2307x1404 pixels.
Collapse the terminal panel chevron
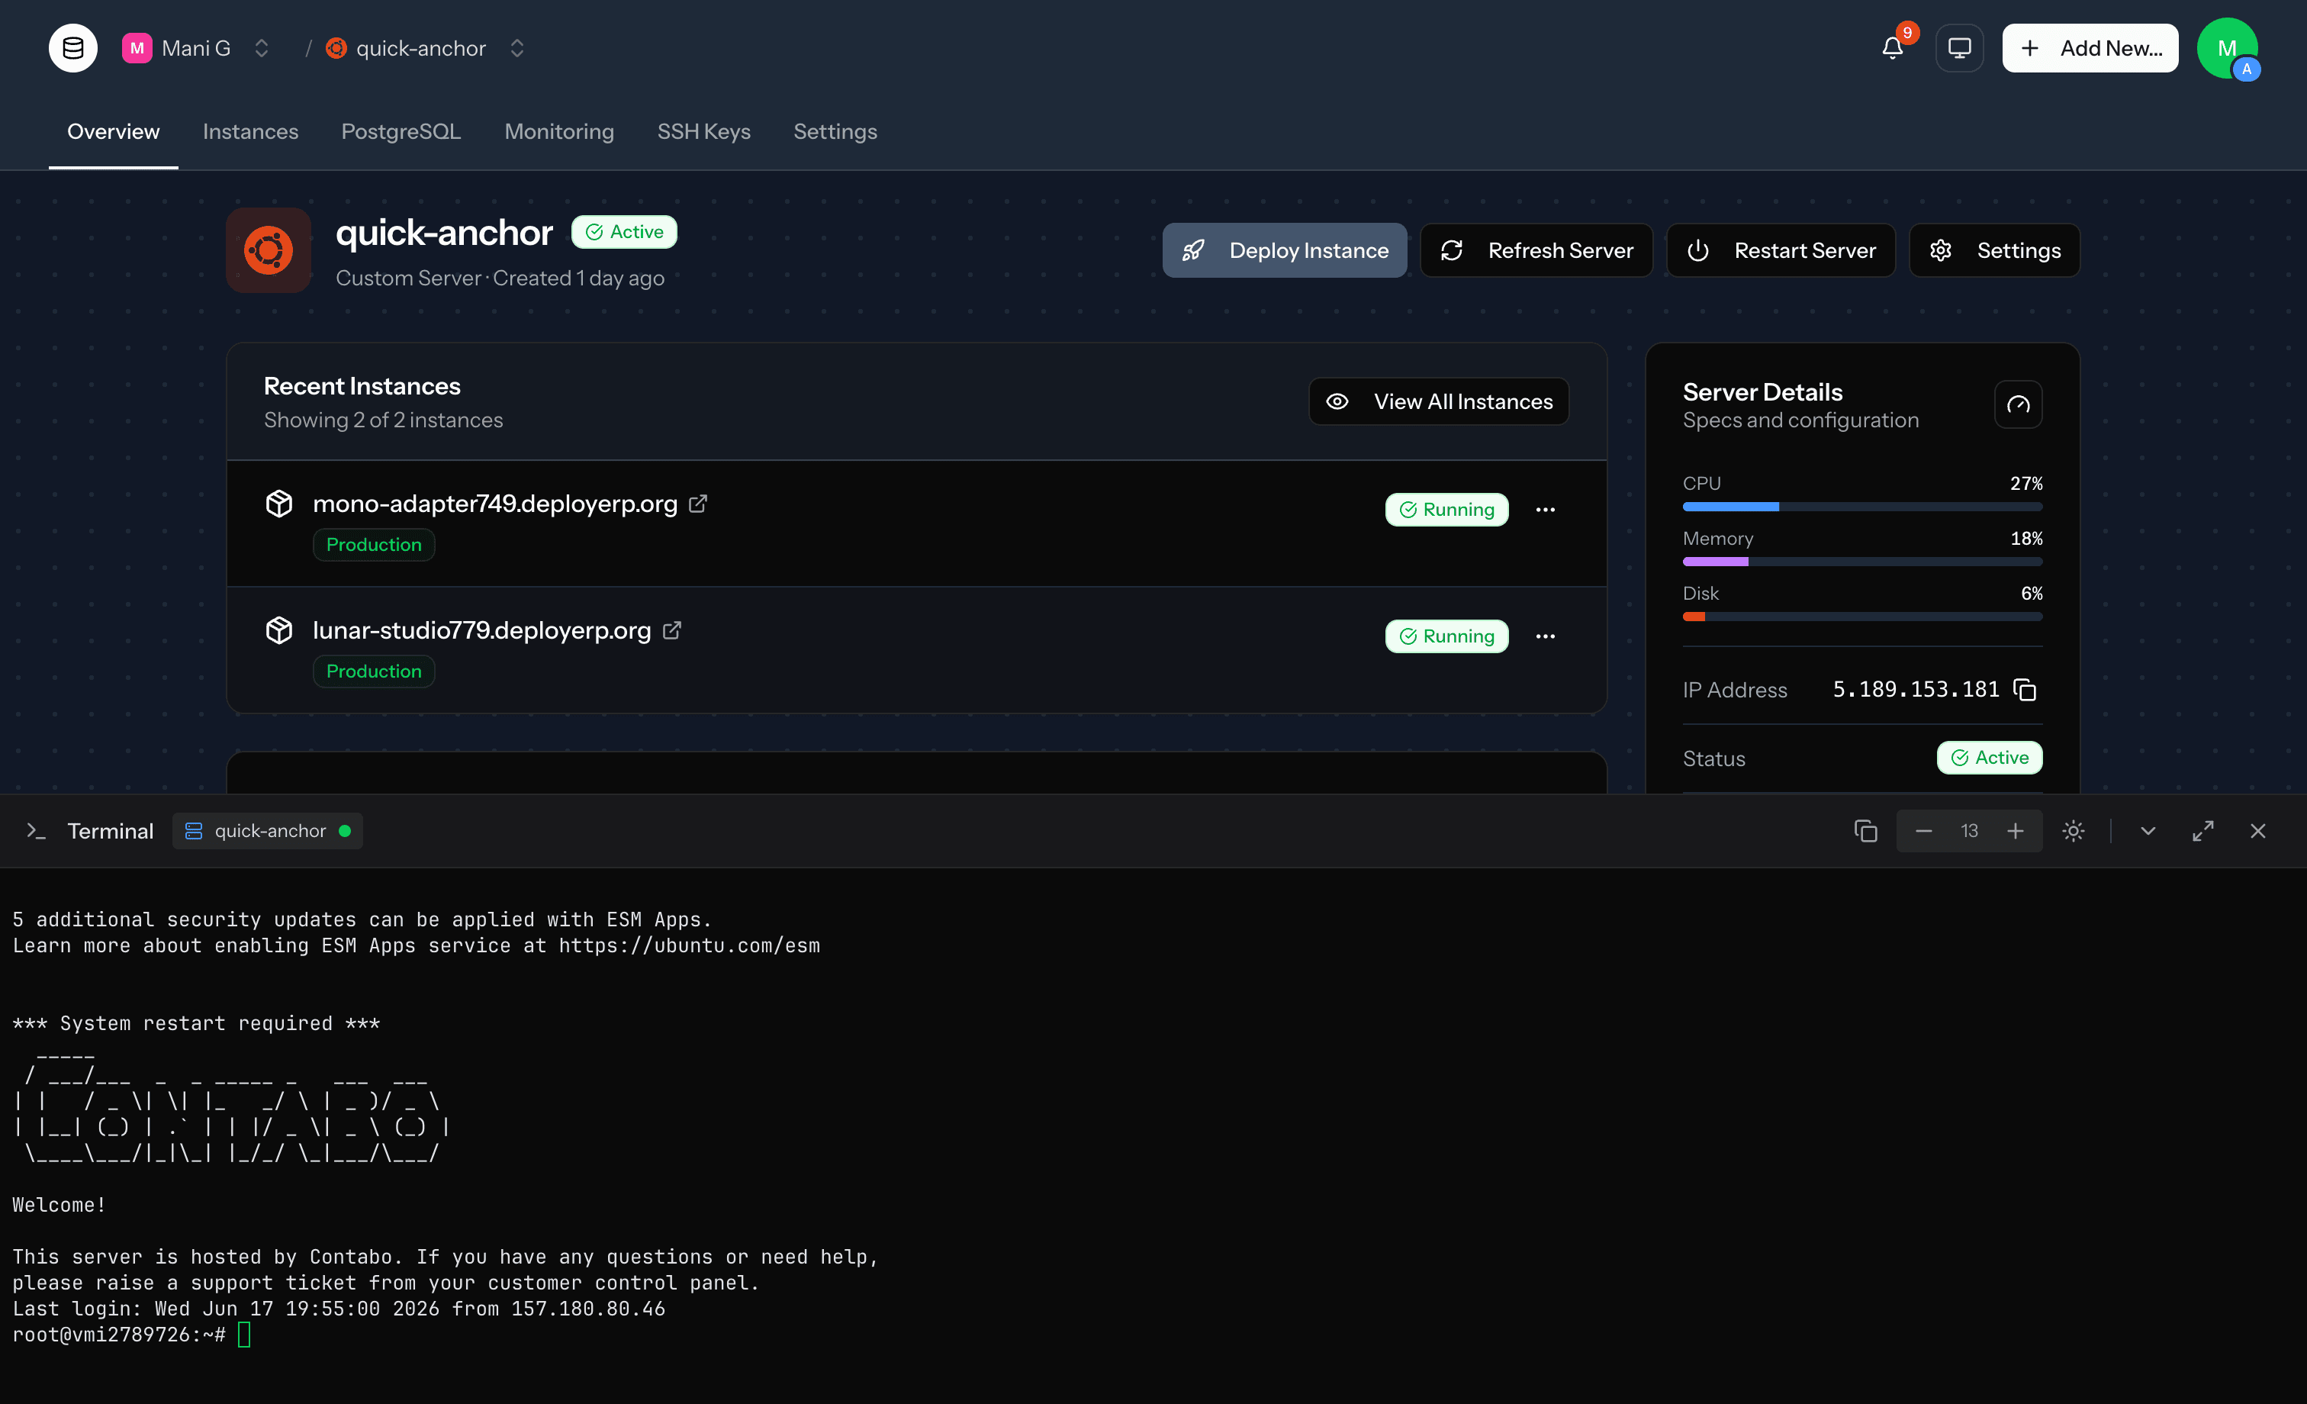pos(2148,831)
